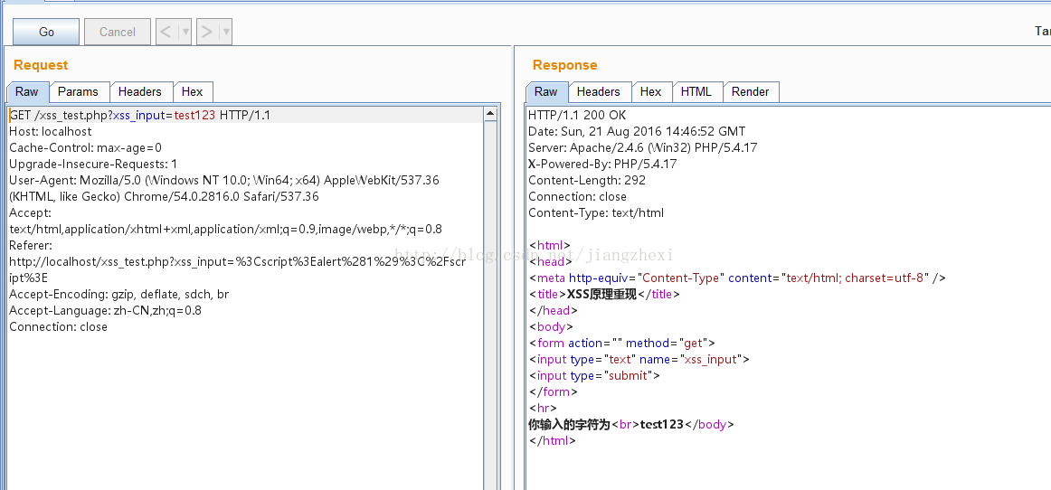Click the Cache-Control: max-age=0 line

(x=85, y=147)
